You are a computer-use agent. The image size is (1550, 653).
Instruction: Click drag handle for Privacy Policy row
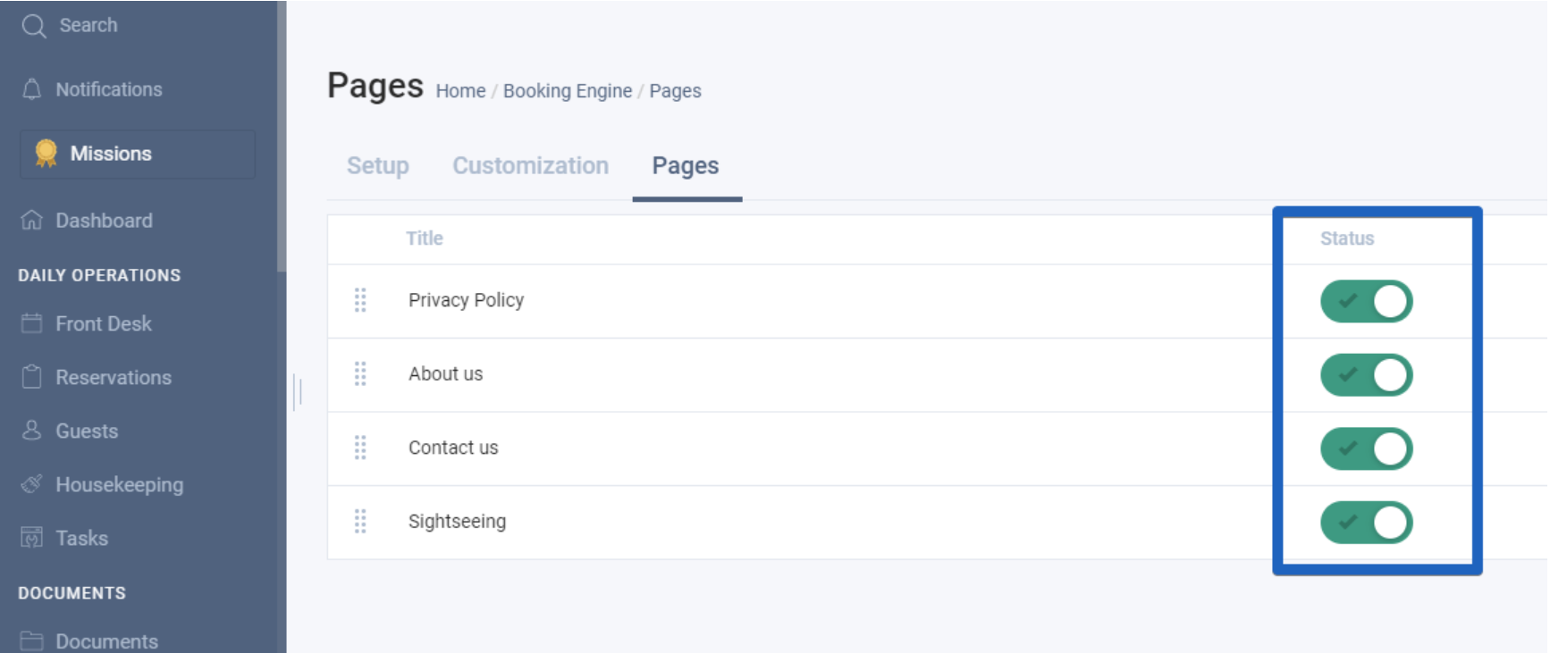(x=360, y=300)
